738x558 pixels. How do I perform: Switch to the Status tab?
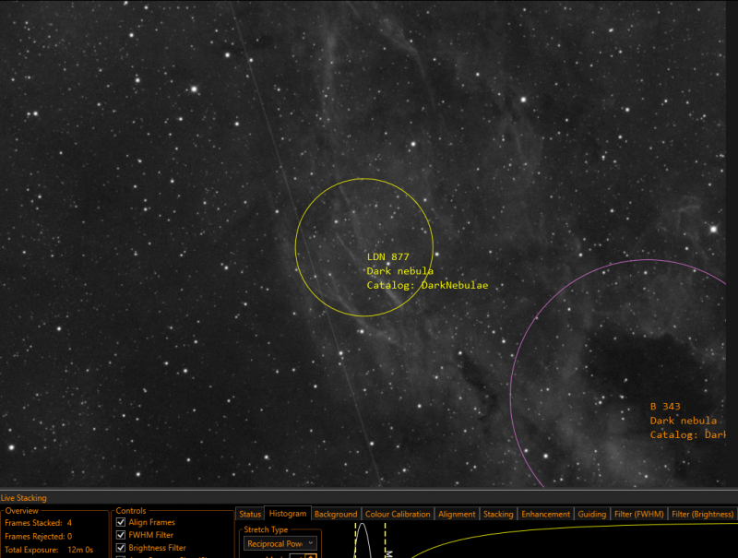250,514
